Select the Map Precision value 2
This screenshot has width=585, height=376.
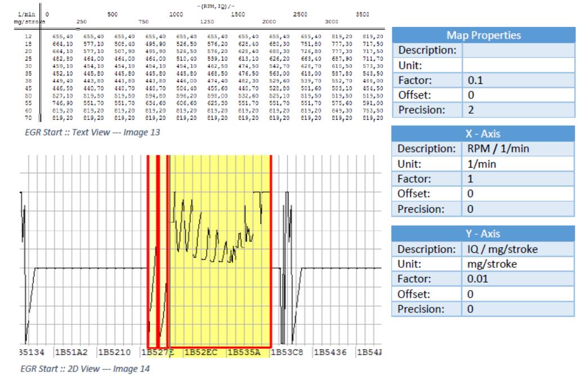point(519,110)
